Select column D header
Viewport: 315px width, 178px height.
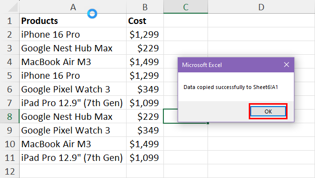click(x=261, y=7)
